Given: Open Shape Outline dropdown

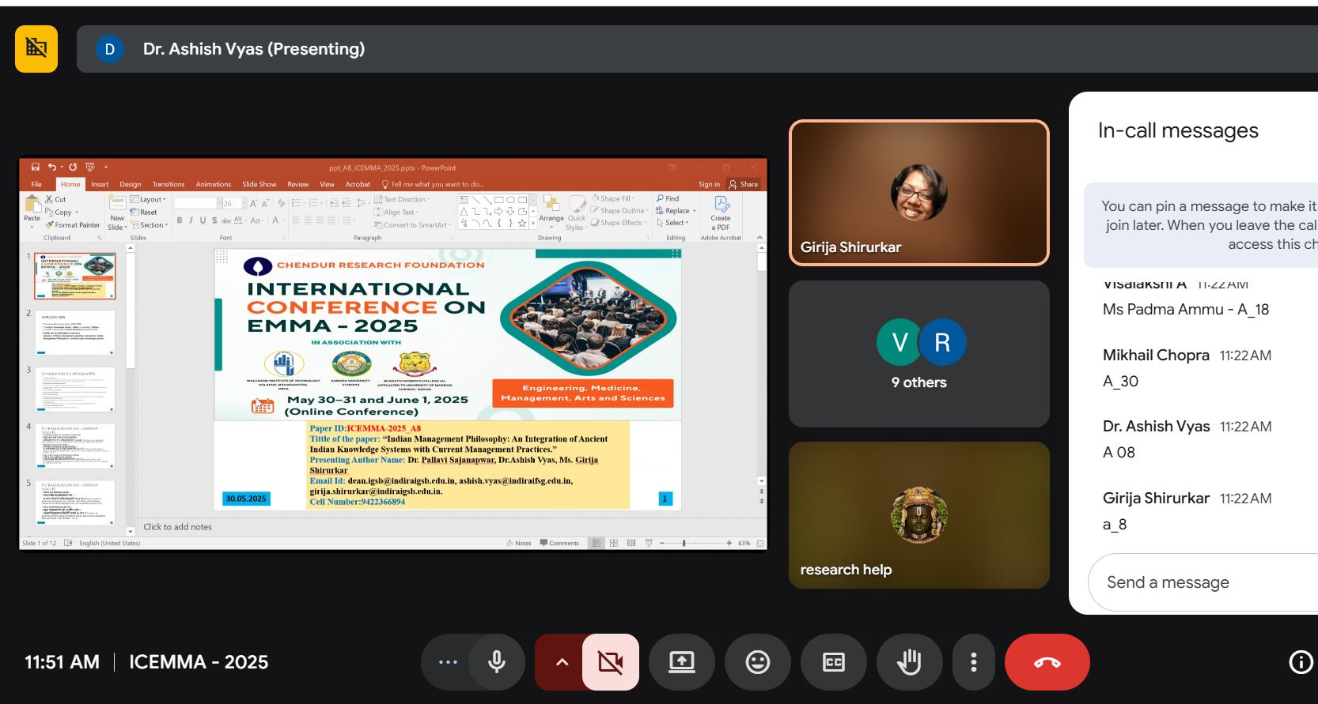Looking at the screenshot, I should coord(619,211).
